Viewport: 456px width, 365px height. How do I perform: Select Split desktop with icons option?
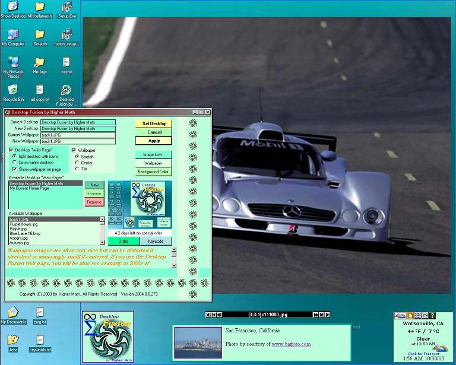(x=14, y=156)
